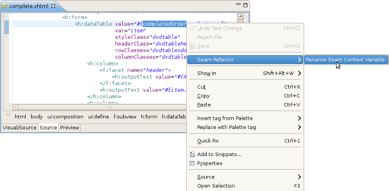This screenshot has width=389, height=191.
Task: Expand arrow beside Show In
Action: click(x=299, y=73)
